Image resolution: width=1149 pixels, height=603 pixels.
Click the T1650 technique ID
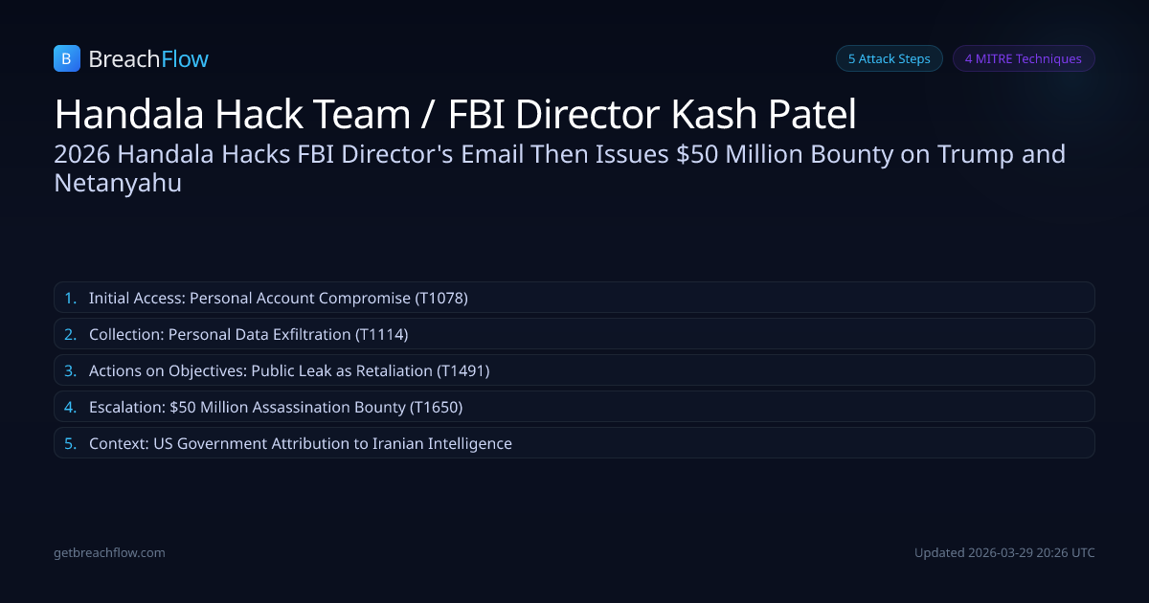pyautogui.click(x=436, y=407)
